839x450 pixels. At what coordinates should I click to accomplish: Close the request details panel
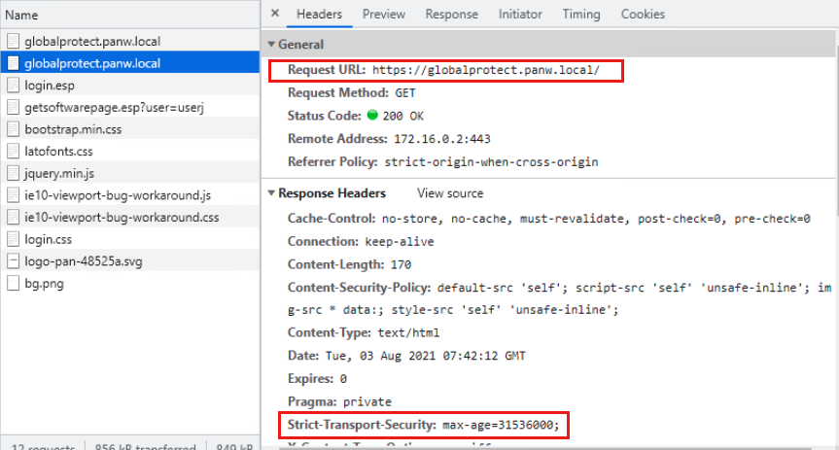click(275, 15)
